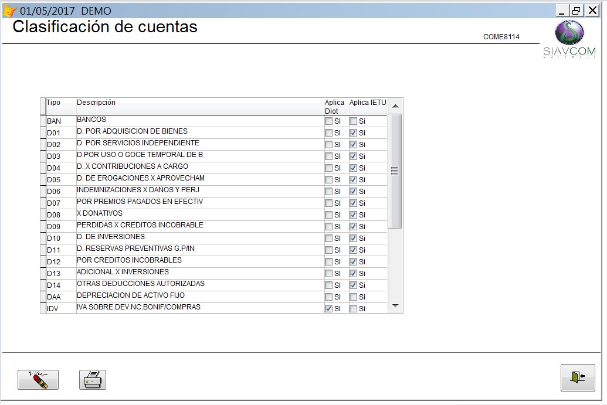Click the IDV tipo cell
Screen dimensions: 607x405
[x=61, y=308]
